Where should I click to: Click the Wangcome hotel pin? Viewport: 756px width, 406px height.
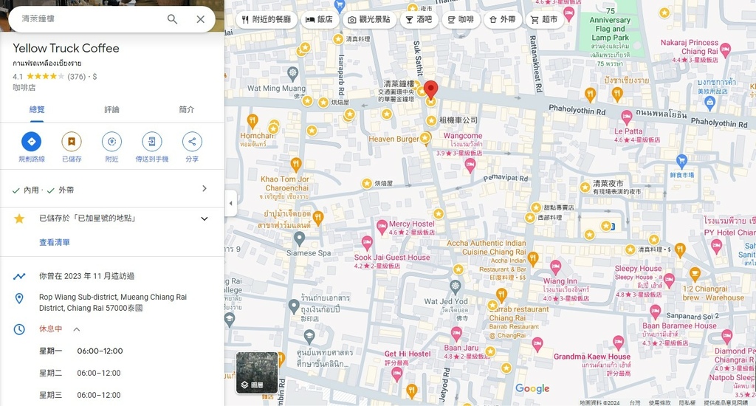point(470,166)
